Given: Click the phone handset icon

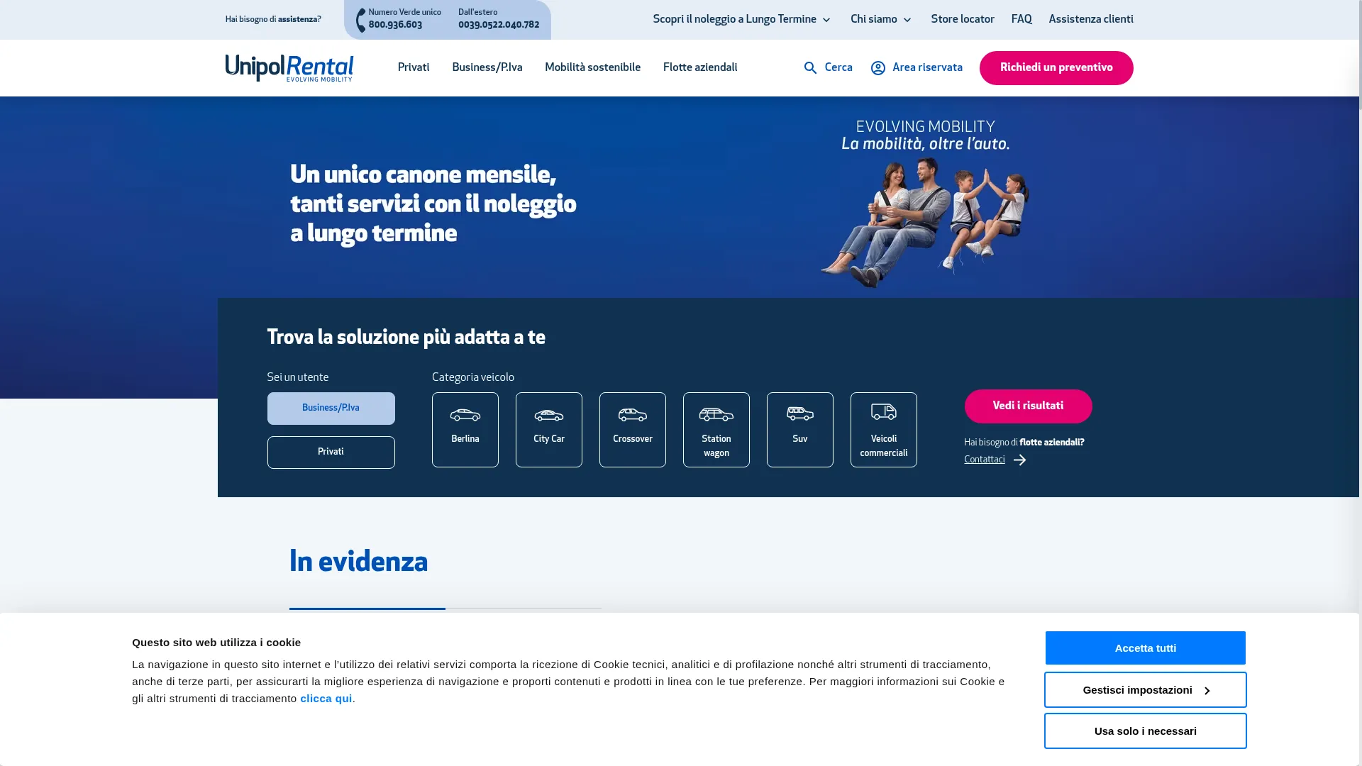Looking at the screenshot, I should click(x=360, y=20).
